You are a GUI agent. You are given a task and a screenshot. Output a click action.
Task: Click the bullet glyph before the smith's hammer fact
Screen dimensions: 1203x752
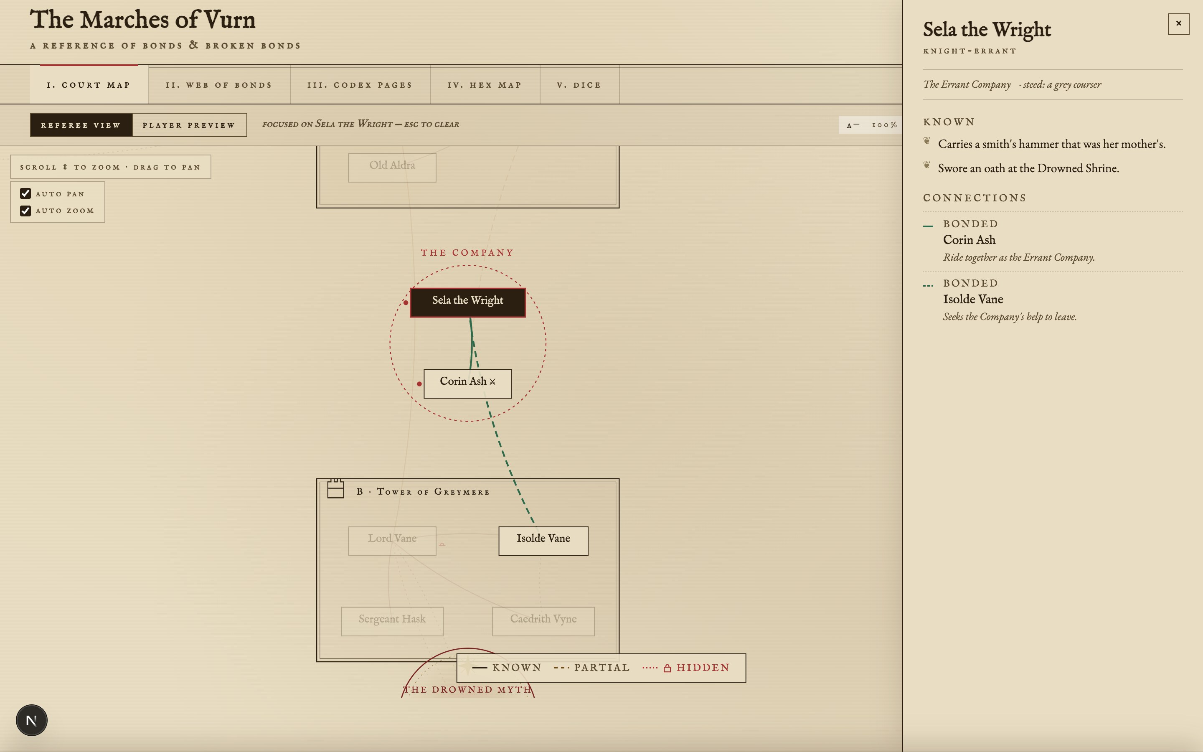pyautogui.click(x=926, y=141)
